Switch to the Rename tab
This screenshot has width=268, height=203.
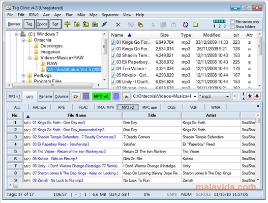[45, 97]
